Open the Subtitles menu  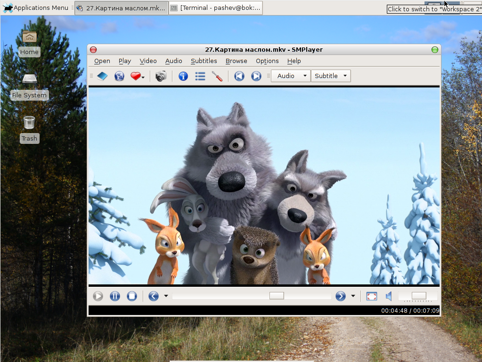(204, 61)
